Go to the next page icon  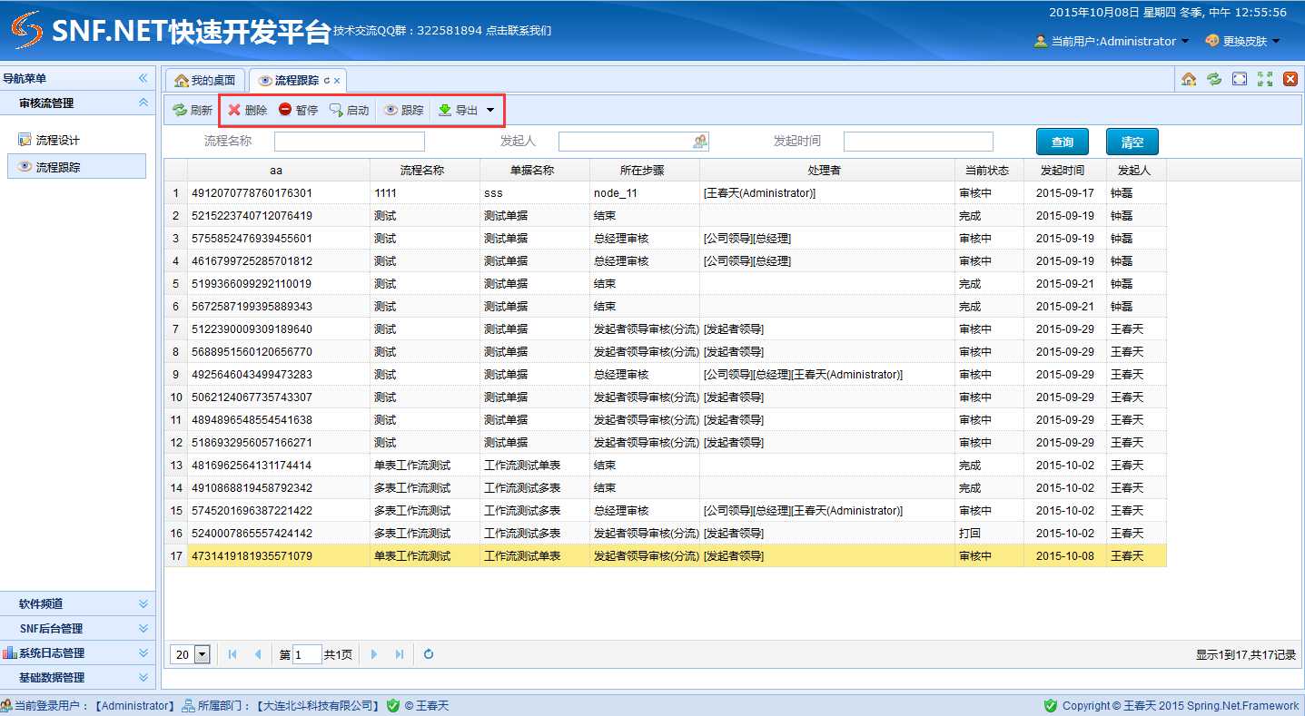374,654
